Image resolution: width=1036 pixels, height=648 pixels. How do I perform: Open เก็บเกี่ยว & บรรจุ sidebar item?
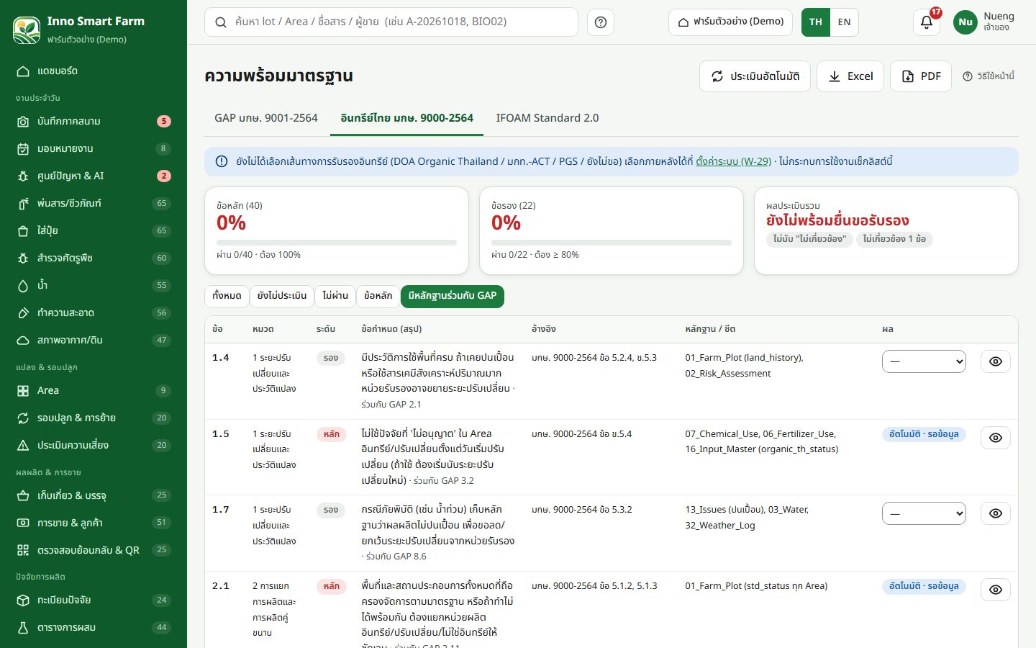(94, 496)
